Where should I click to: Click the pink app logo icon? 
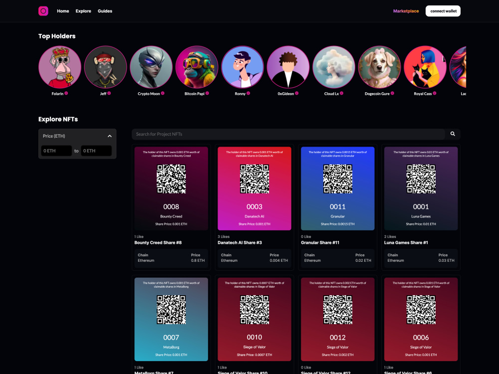point(43,10)
